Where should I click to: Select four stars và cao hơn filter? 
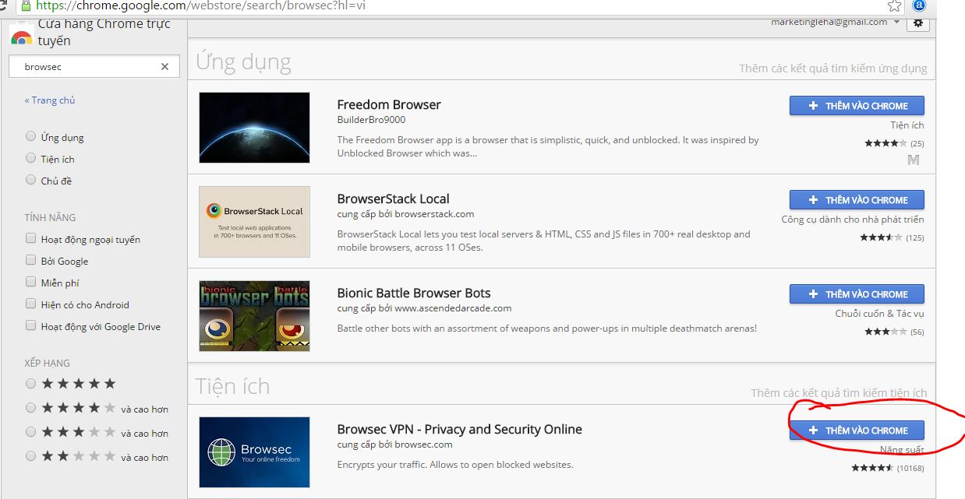pyautogui.click(x=30, y=407)
